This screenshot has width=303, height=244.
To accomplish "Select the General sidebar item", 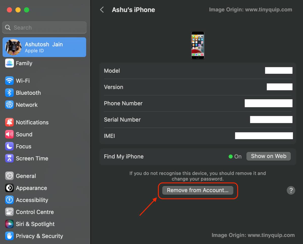I will (26, 176).
